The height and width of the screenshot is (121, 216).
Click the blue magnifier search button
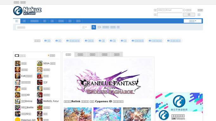(x=94, y=27)
